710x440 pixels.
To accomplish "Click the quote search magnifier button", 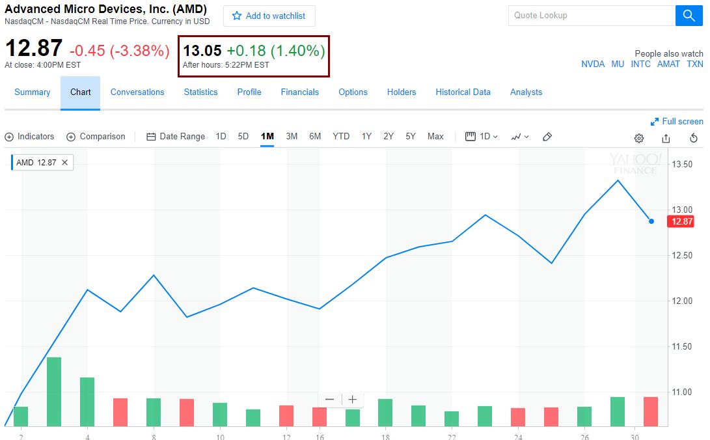I will pyautogui.click(x=689, y=16).
